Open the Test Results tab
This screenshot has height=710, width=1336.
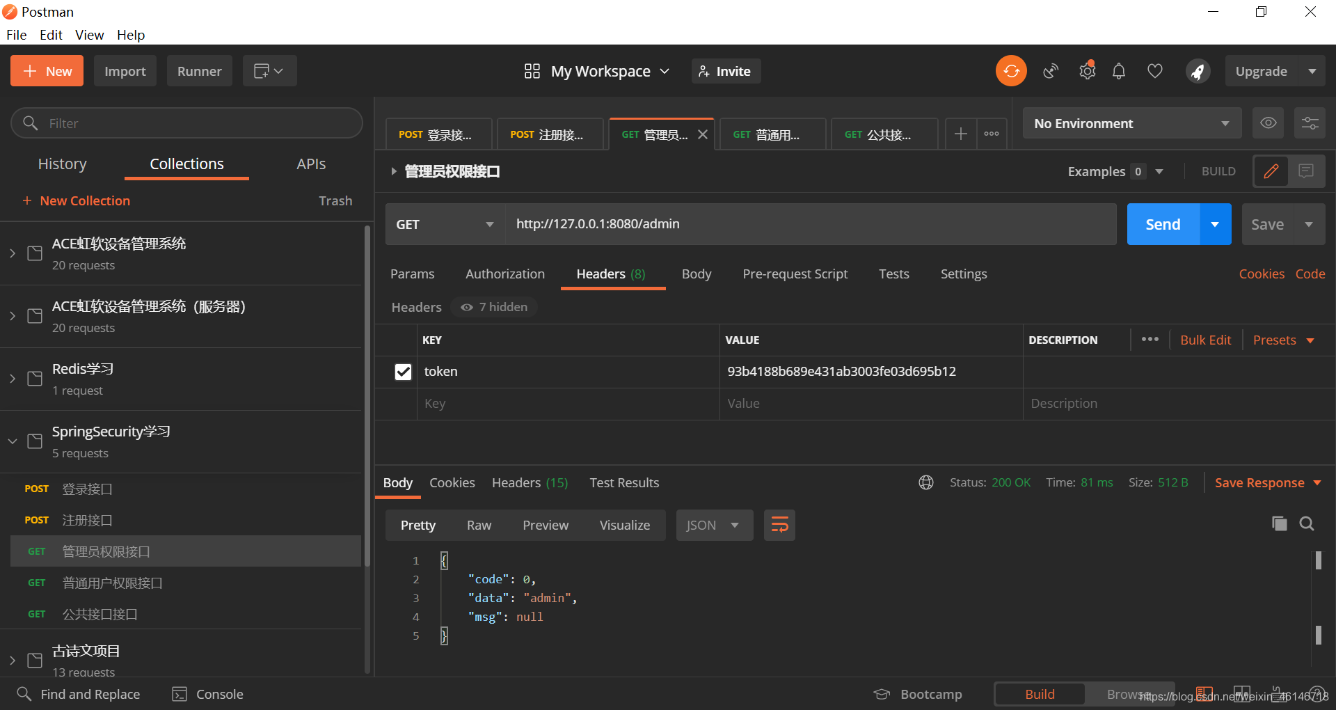624,482
